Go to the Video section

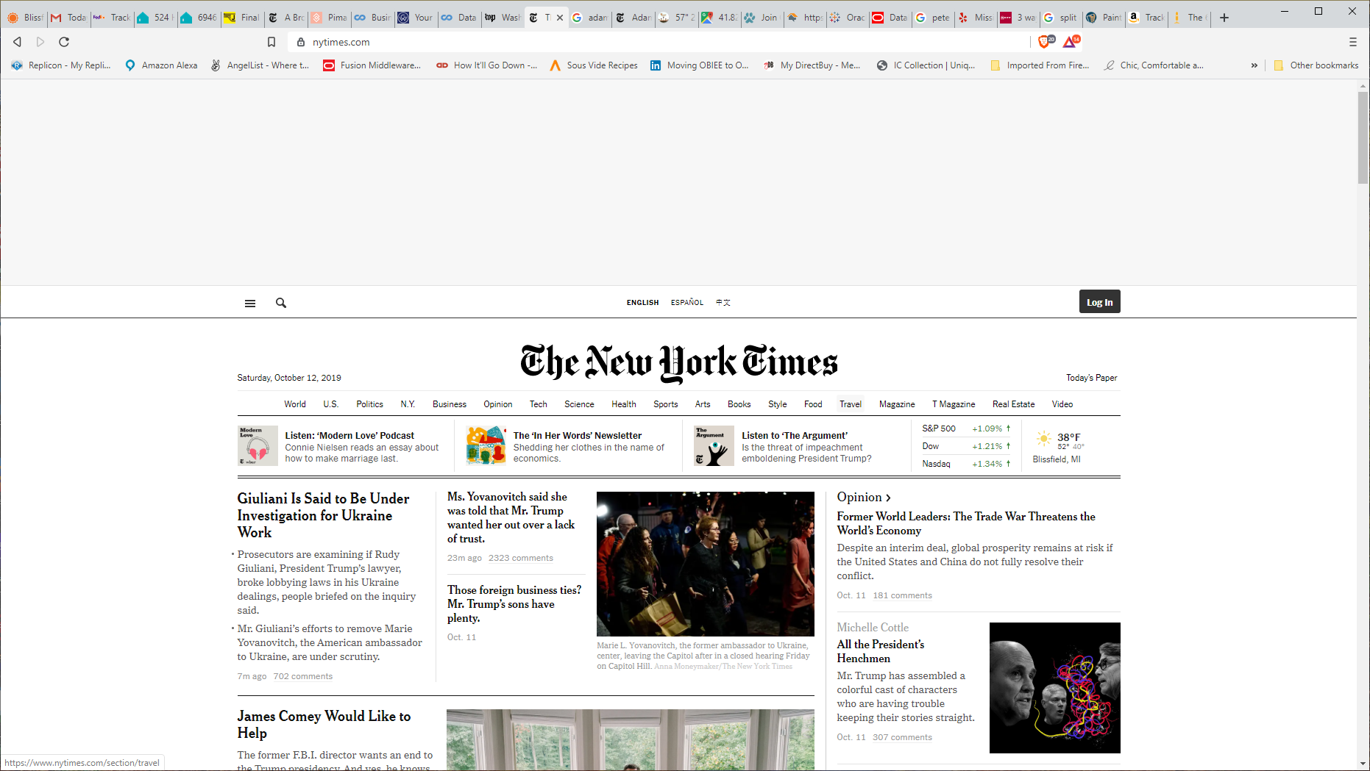pyautogui.click(x=1062, y=404)
